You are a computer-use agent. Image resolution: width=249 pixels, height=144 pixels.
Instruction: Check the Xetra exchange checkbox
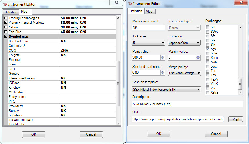(207, 92)
